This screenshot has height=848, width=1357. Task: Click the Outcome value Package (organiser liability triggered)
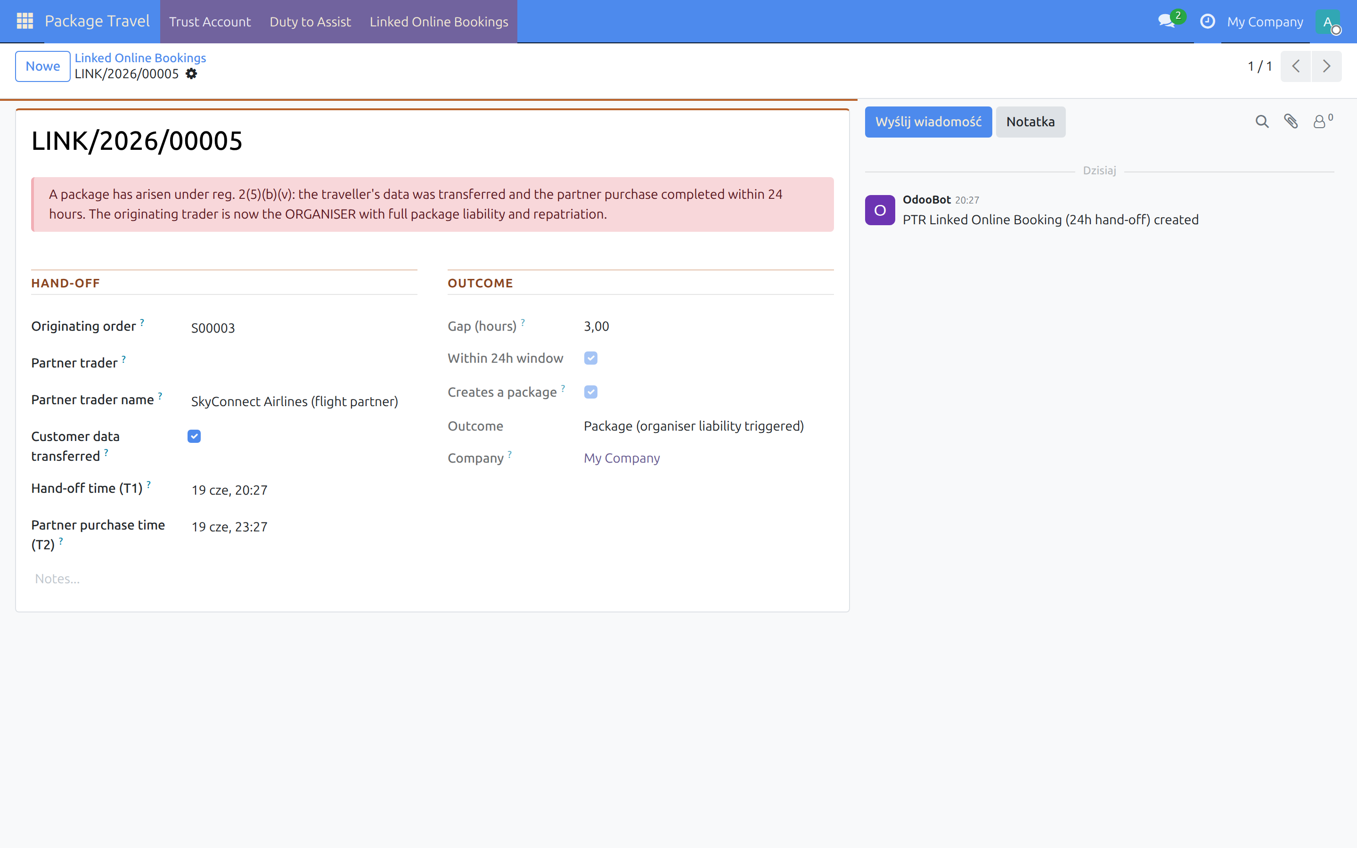tap(694, 426)
